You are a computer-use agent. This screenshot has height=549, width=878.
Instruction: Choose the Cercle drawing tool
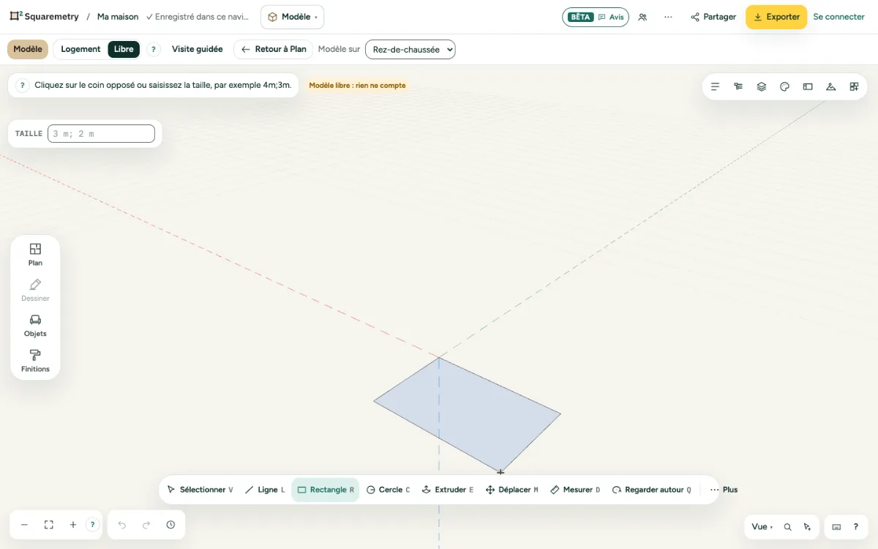pyautogui.click(x=388, y=490)
